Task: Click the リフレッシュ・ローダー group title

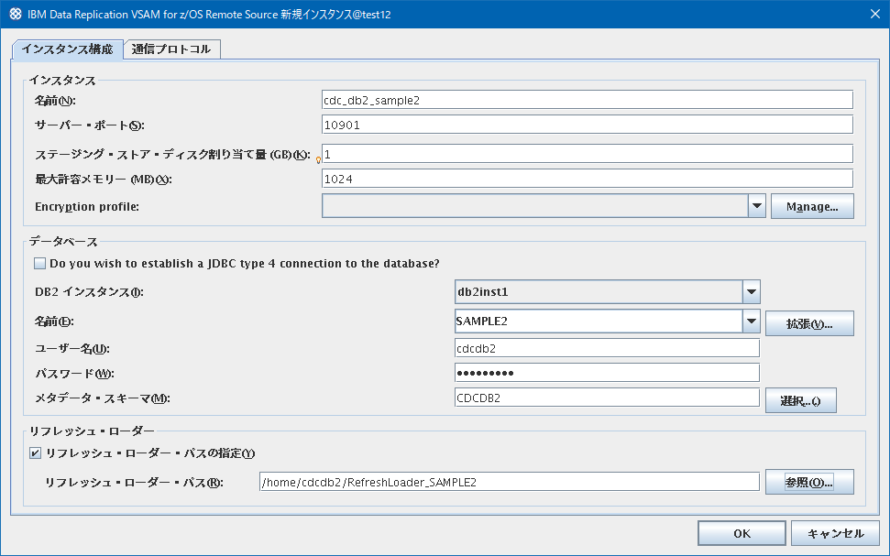Action: [x=92, y=431]
